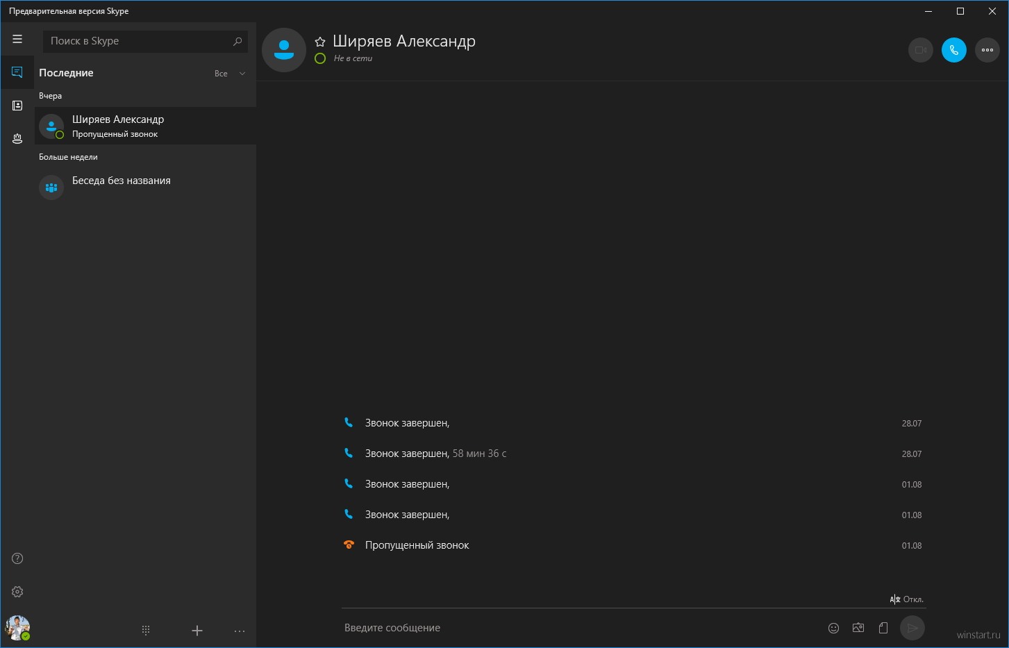Attach a photo with image icon

(x=858, y=628)
